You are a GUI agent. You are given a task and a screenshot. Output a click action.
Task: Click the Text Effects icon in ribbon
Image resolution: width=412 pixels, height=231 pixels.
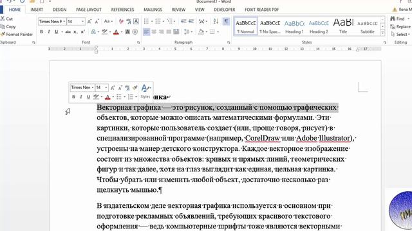tap(93, 32)
